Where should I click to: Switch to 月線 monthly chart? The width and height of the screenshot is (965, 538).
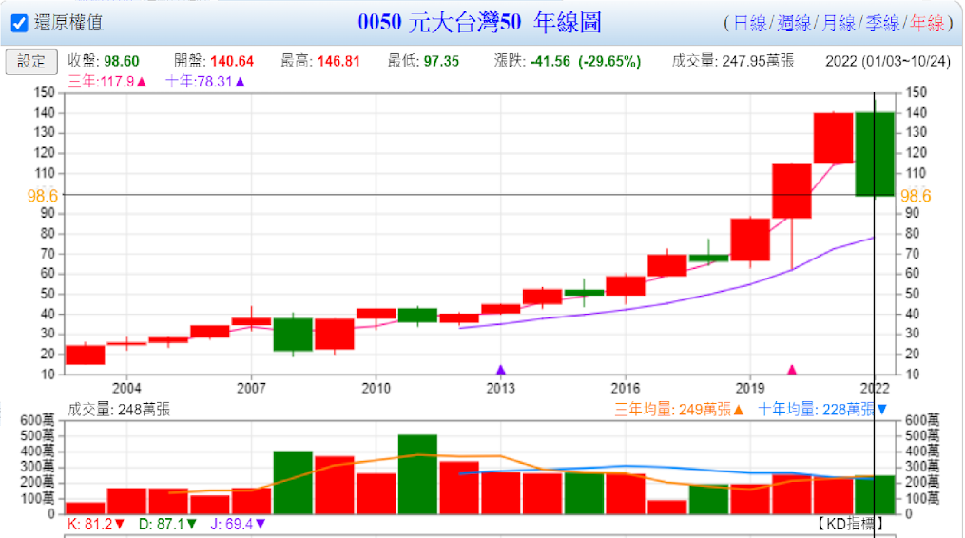tap(839, 24)
